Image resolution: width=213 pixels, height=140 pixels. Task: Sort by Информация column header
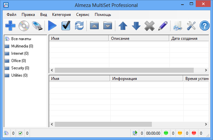tap(147, 79)
